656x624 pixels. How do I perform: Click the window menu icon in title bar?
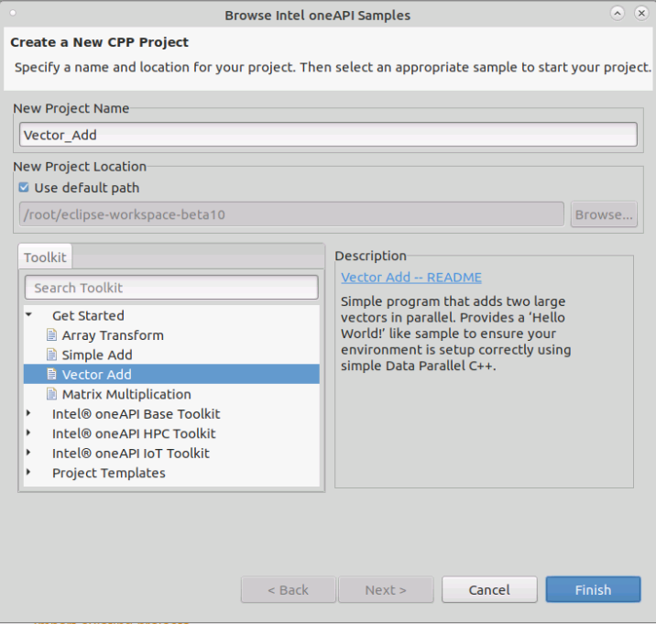(x=12, y=15)
